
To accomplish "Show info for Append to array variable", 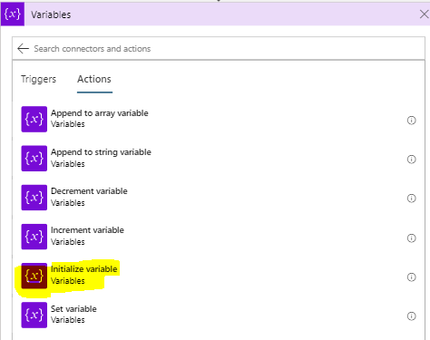I will pos(411,121).
